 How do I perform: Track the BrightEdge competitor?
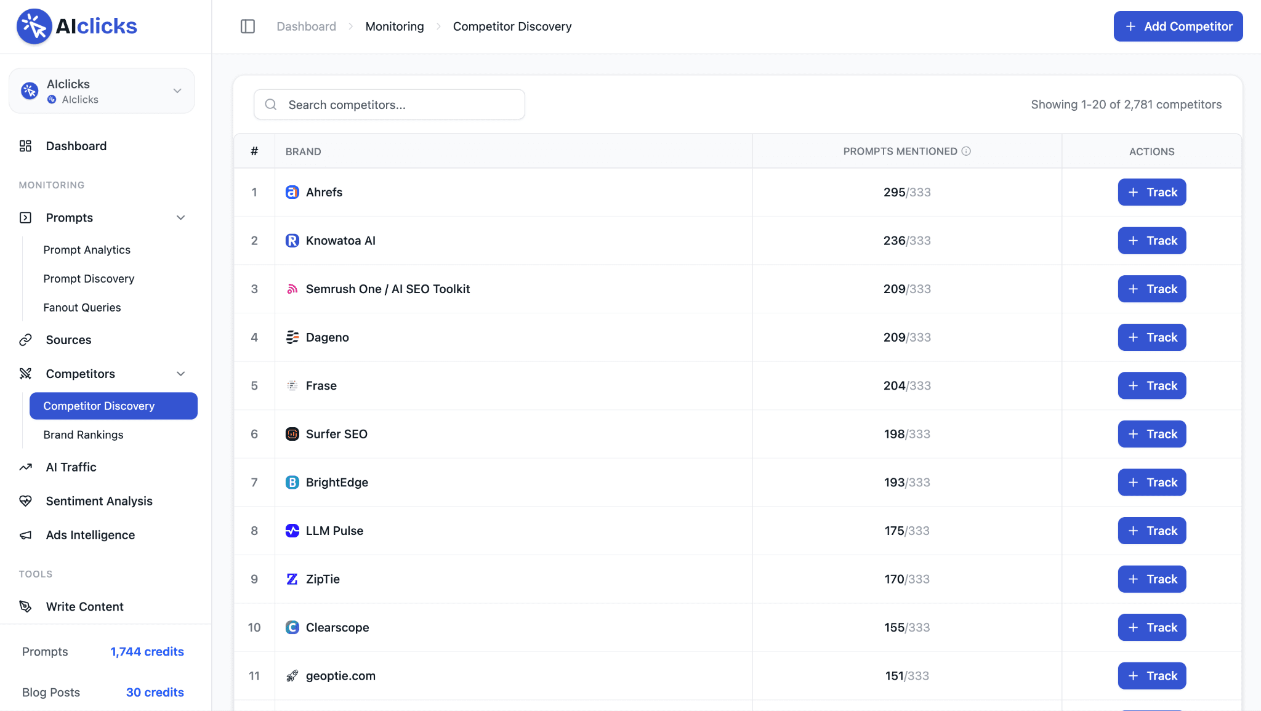point(1152,483)
